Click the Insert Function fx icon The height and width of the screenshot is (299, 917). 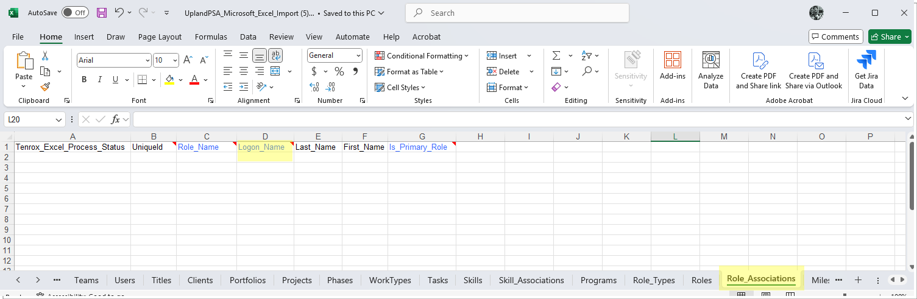(x=115, y=119)
